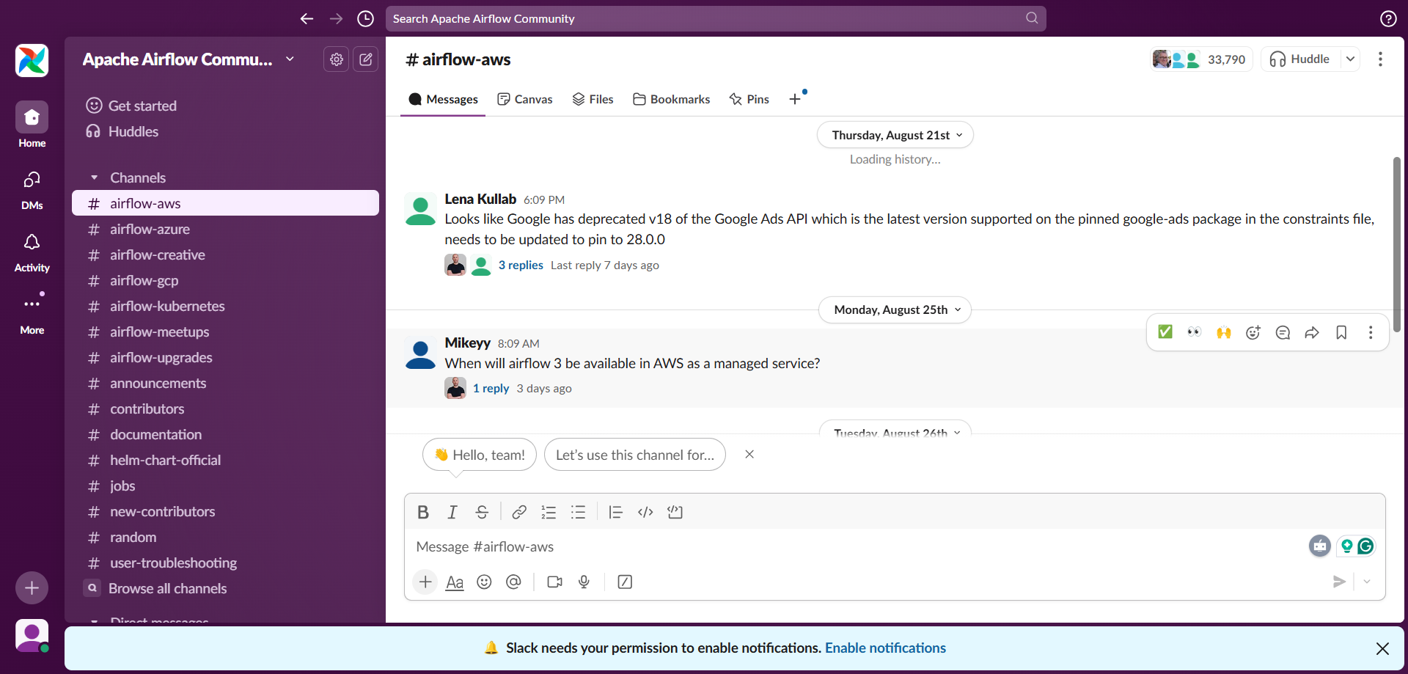Image resolution: width=1408 pixels, height=674 pixels.
Task: Open the Thursday, August 21st date dropdown
Action: 895,135
